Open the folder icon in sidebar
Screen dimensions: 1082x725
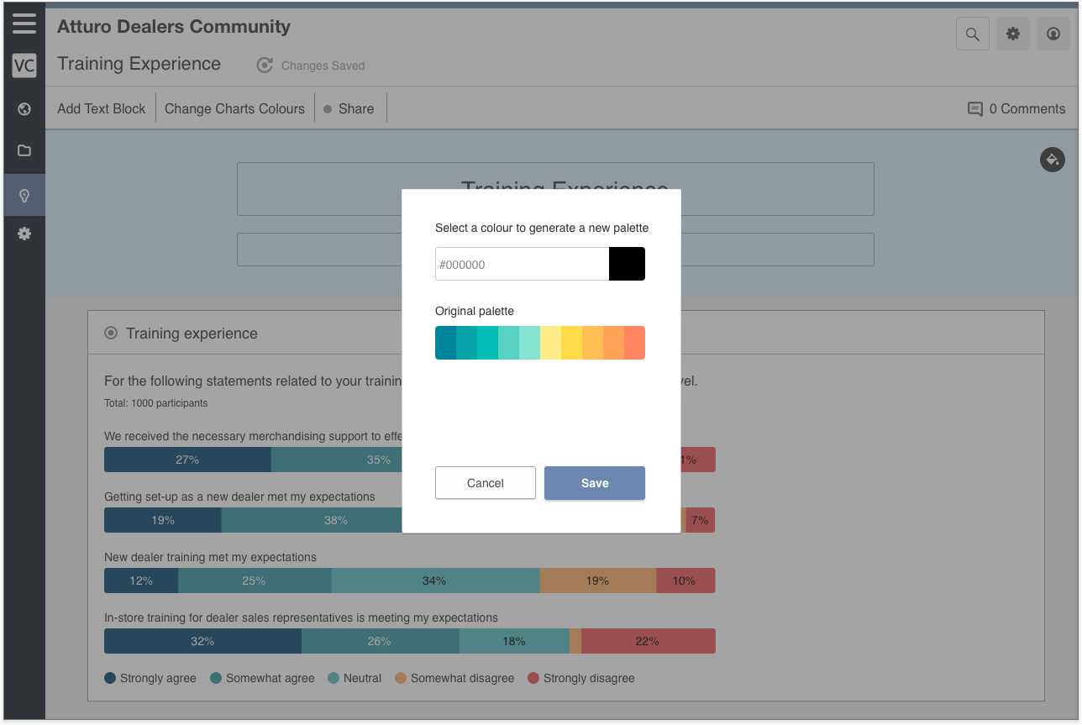(x=24, y=150)
